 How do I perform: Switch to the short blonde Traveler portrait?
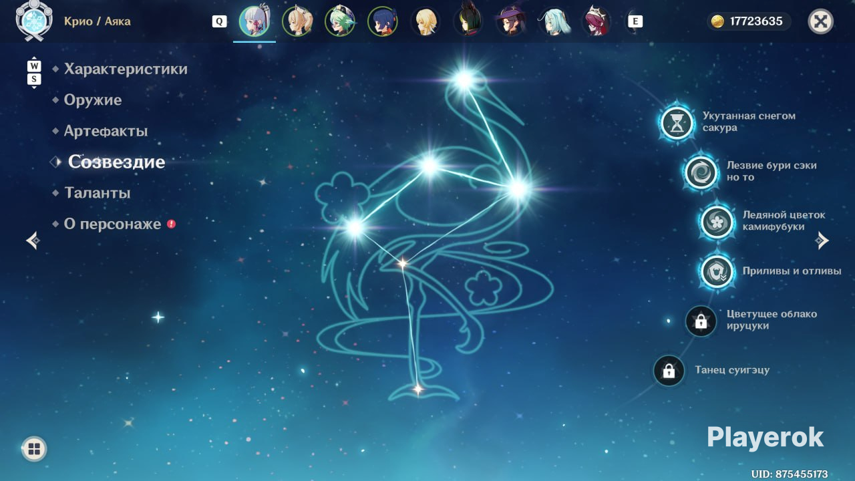[x=425, y=21]
